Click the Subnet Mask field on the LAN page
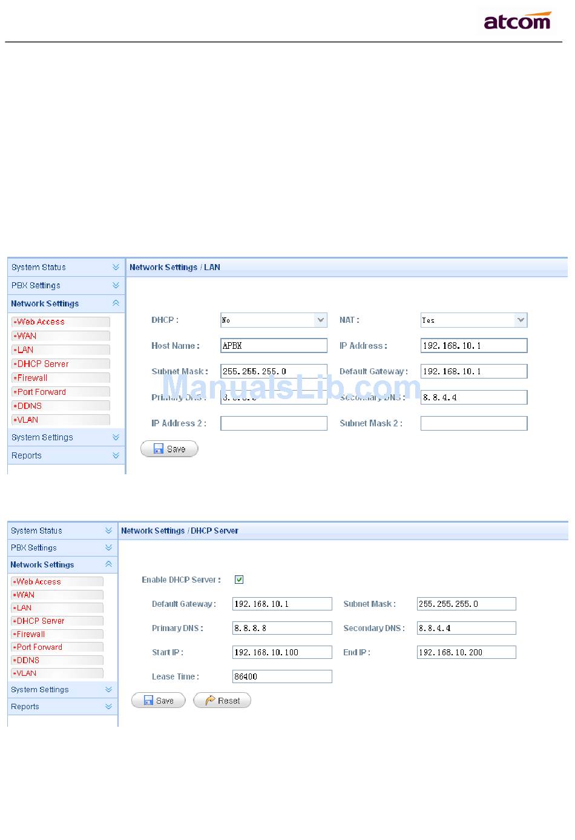Screen dimensions: 575x840 coord(274,371)
